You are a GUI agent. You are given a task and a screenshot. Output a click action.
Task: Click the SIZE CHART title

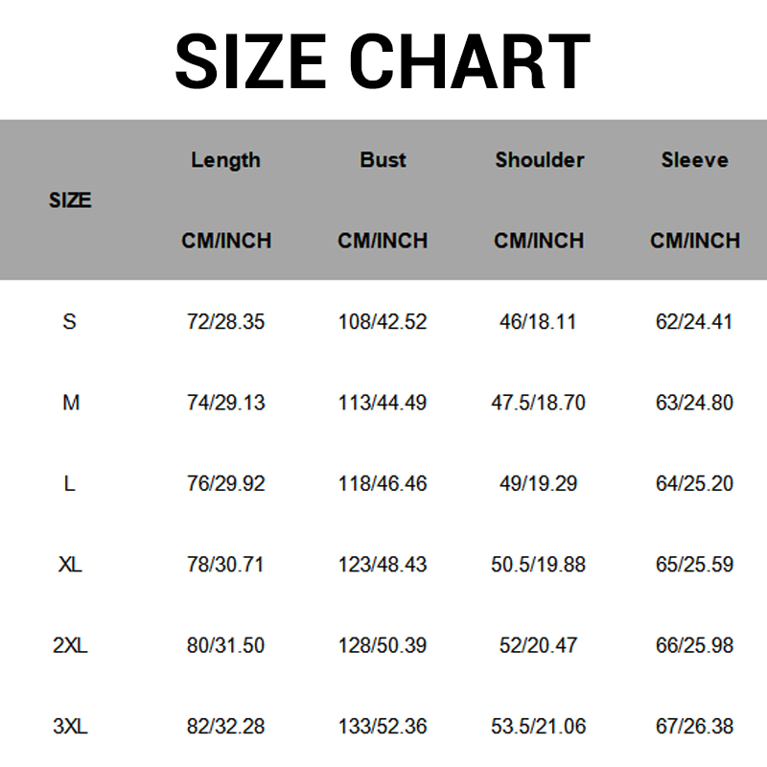tap(383, 61)
